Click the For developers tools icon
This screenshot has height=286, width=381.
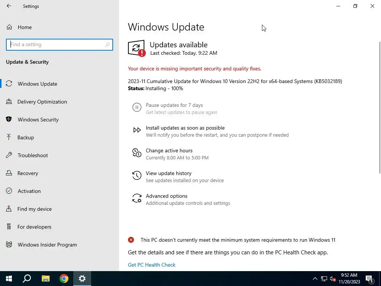coord(9,226)
